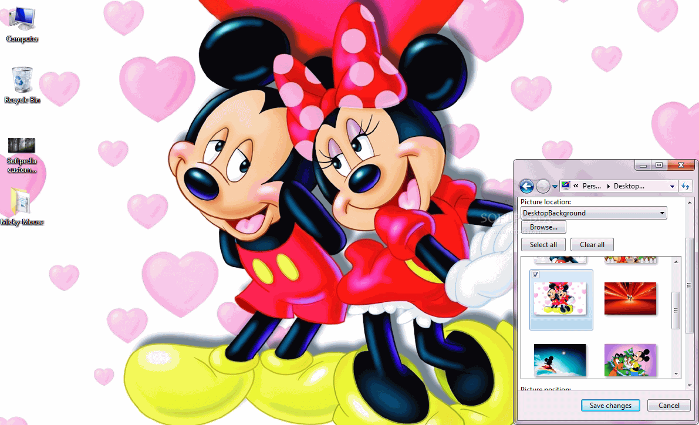Click the Personalization control panel icon in address bar

coord(565,186)
